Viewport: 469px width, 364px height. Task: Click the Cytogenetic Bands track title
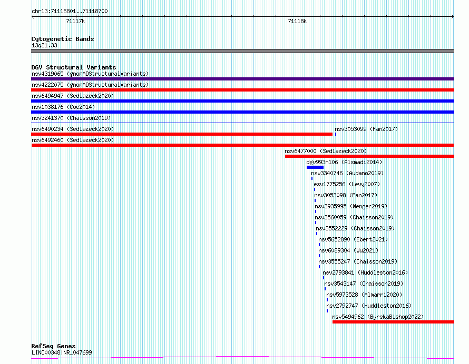[63, 39]
